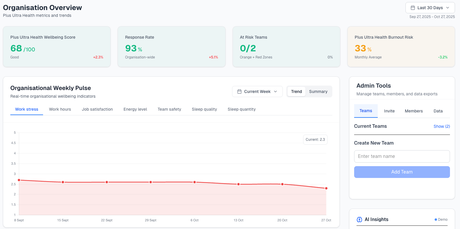The height and width of the screenshot is (229, 460).
Task: View the Team safety metric
Action: pyautogui.click(x=169, y=109)
